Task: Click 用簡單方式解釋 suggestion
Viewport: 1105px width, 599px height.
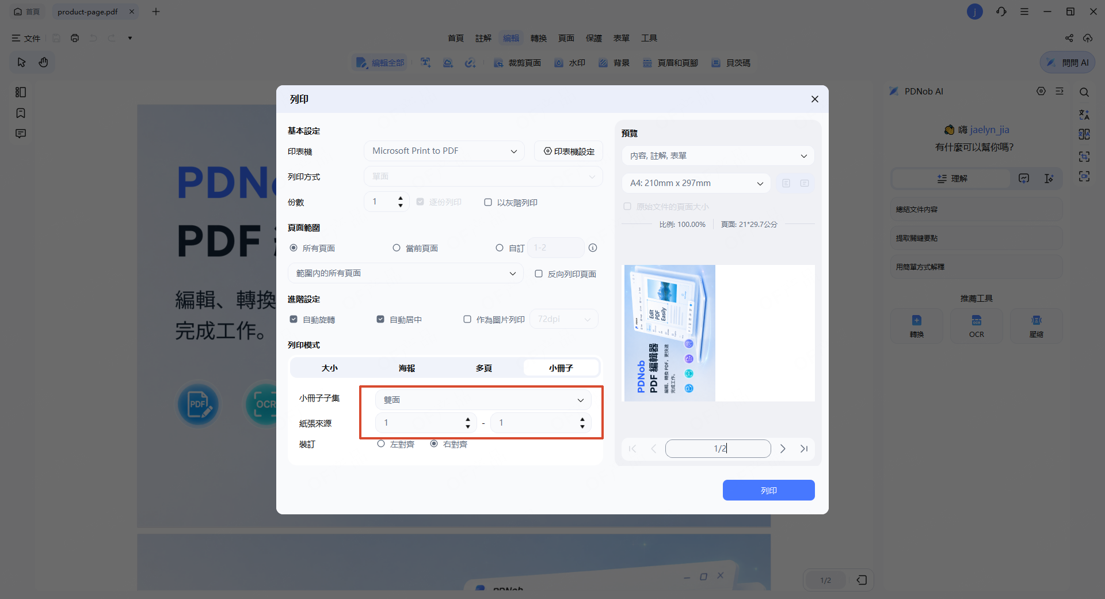Action: click(x=977, y=267)
